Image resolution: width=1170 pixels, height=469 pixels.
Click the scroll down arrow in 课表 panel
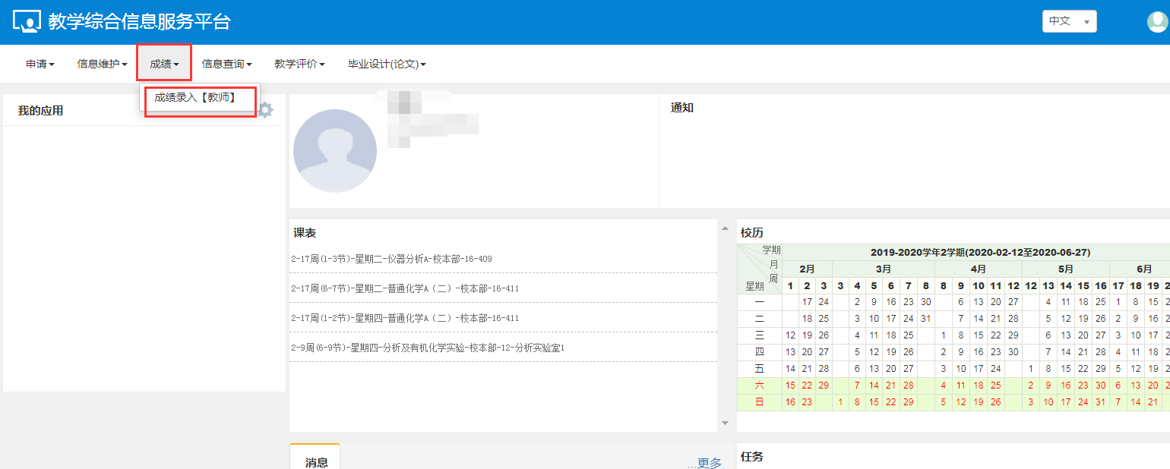point(724,423)
